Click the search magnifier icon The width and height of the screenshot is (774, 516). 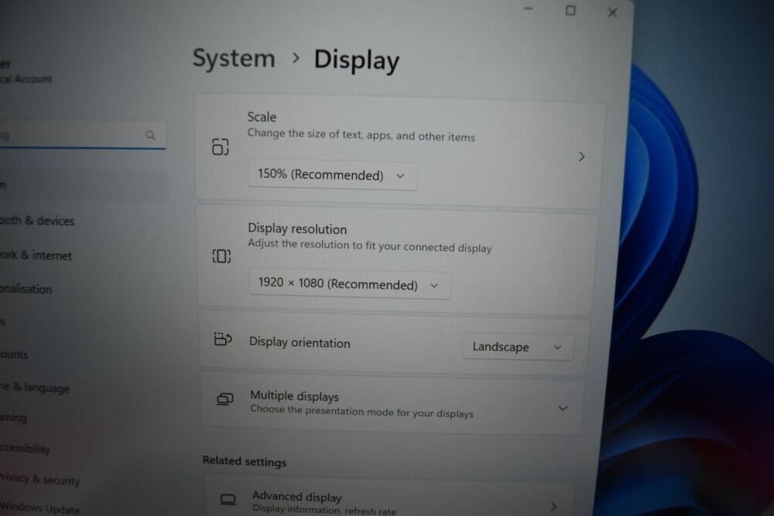click(151, 135)
